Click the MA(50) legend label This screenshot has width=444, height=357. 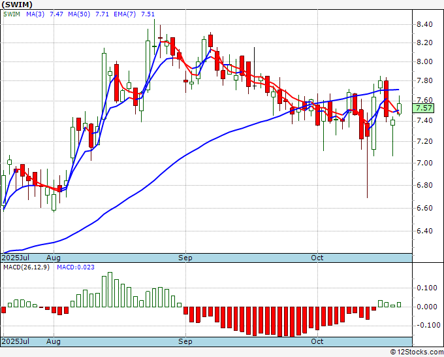pos(79,14)
